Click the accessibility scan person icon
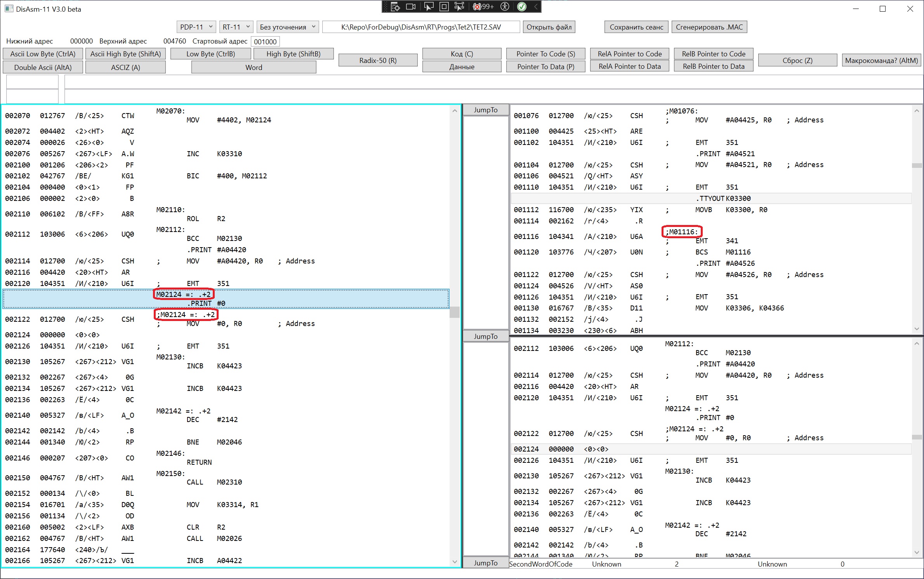924x579 pixels. point(505,7)
